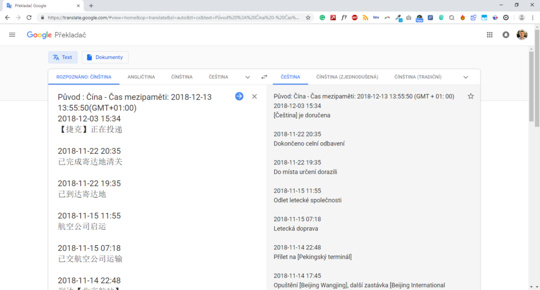Image resolution: width=540 pixels, height=290 pixels.
Task: Open the teal head extension icon
Action: coord(441,17)
